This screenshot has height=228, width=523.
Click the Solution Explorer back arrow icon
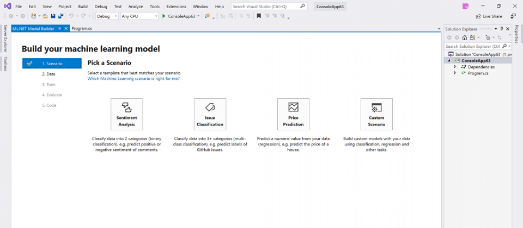(449, 37)
